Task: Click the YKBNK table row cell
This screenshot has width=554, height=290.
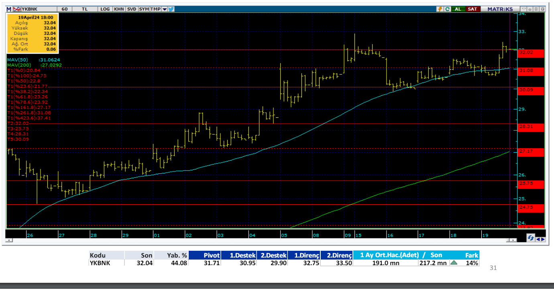Action: coord(106,263)
